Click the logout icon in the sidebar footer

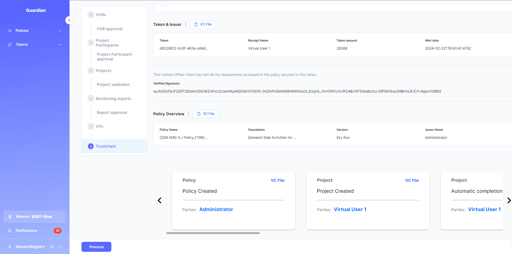pos(60,247)
